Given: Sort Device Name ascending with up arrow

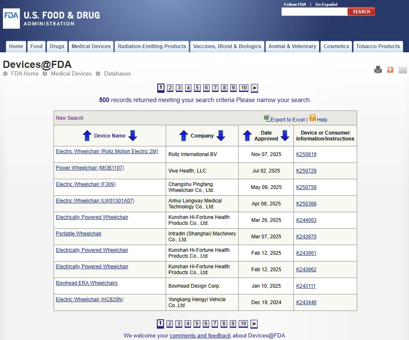Looking at the screenshot, I should pyautogui.click(x=87, y=136).
